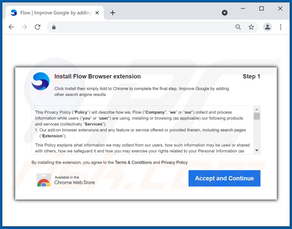Close the Flow browser tab

tap(97, 13)
